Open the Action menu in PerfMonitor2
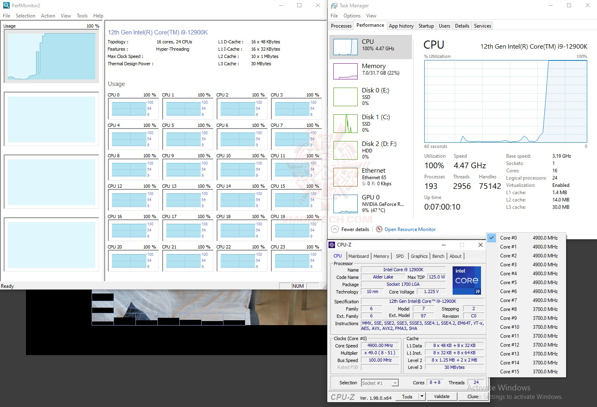Viewport: 597px width, 407px height. point(48,16)
